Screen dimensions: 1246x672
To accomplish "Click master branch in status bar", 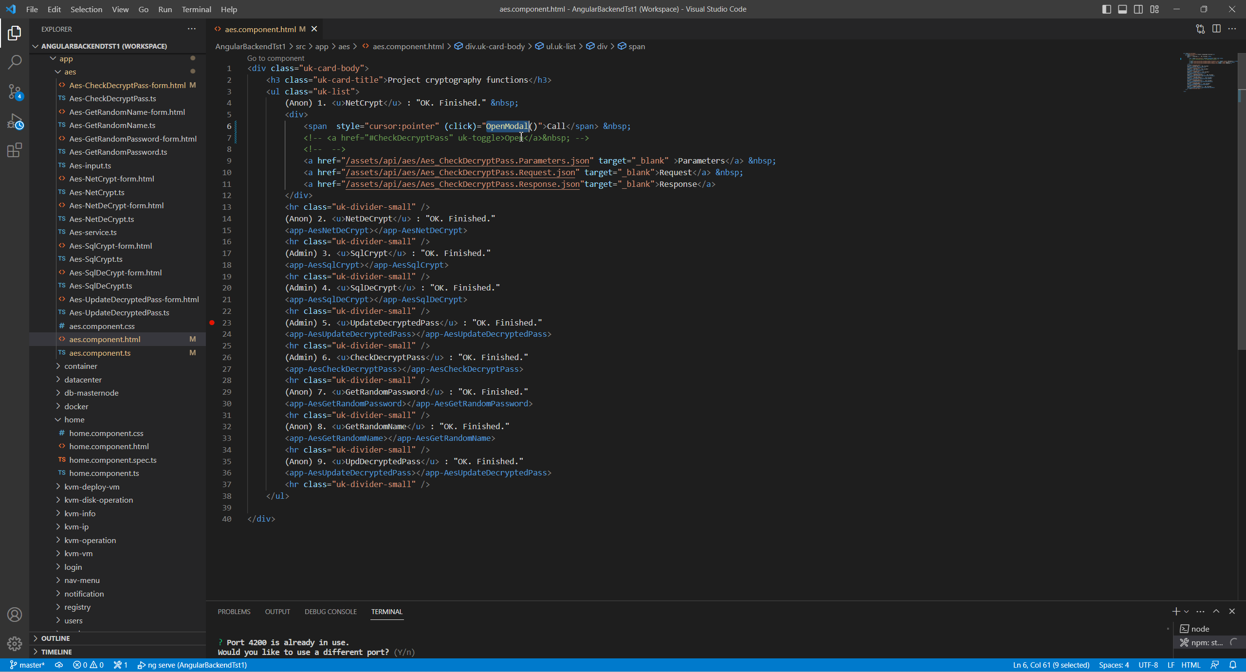I will point(27,665).
